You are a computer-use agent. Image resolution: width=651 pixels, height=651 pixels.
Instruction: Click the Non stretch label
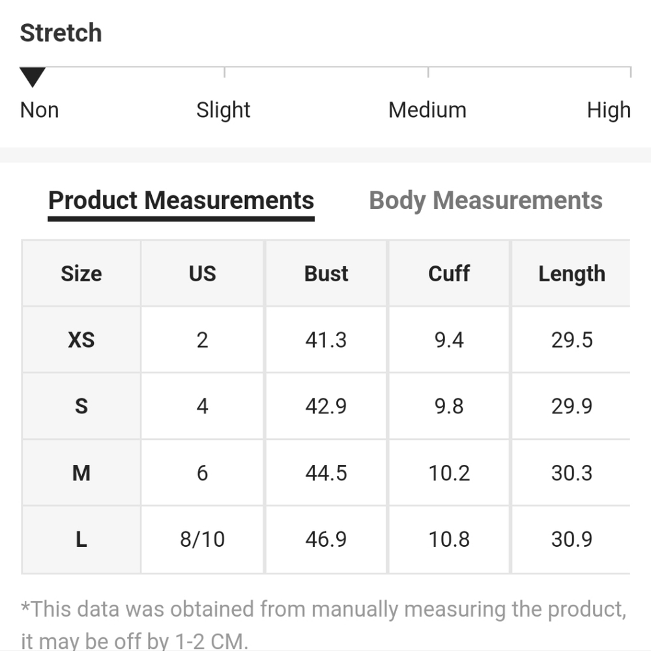[x=40, y=110]
